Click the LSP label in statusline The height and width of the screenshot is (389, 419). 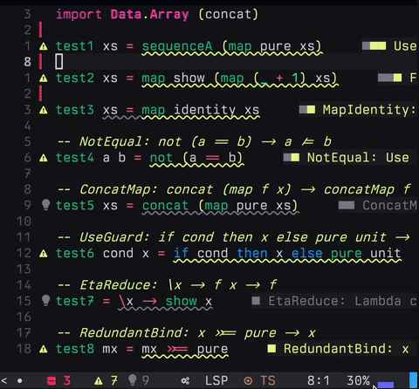(x=216, y=380)
